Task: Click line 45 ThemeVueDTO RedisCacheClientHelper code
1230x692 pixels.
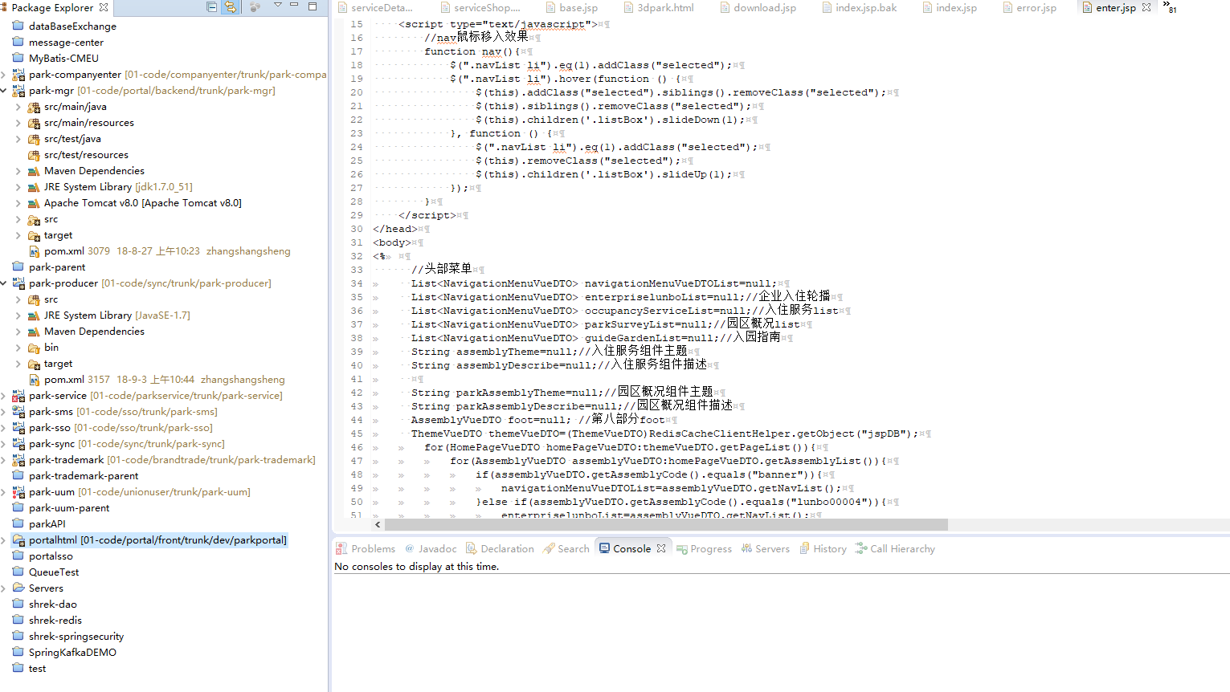Action: [664, 434]
